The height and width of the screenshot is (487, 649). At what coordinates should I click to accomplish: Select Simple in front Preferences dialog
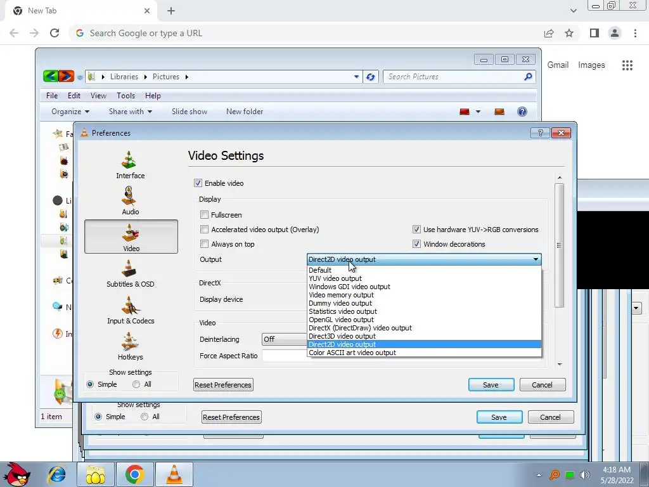90,384
